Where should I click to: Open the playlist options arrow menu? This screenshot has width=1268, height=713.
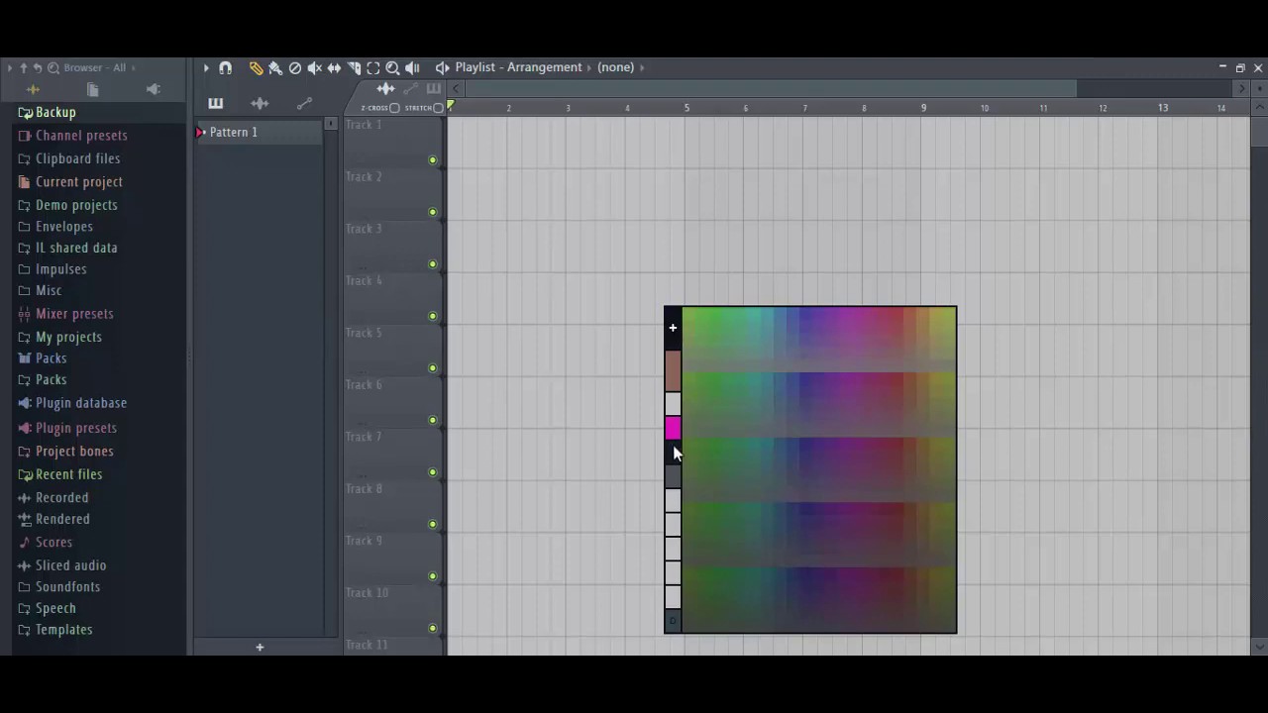[206, 67]
